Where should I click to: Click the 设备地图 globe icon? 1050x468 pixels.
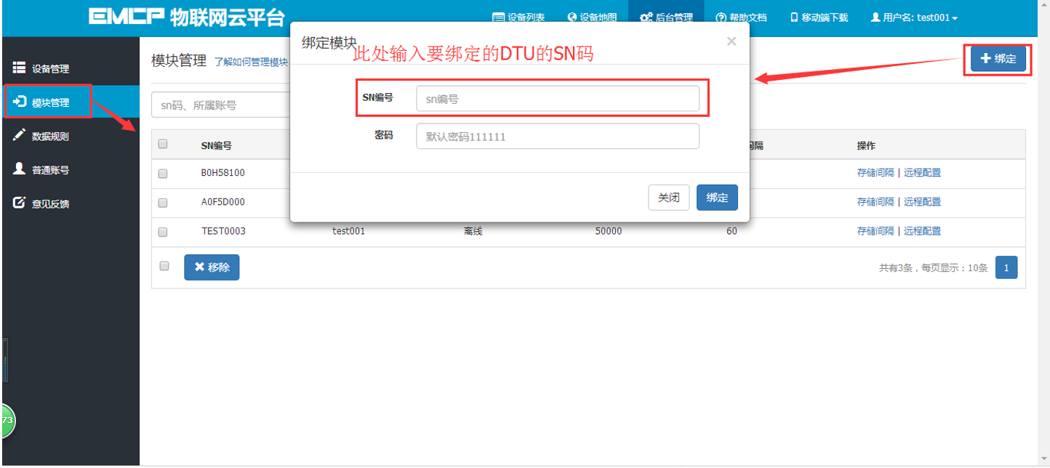point(572,17)
